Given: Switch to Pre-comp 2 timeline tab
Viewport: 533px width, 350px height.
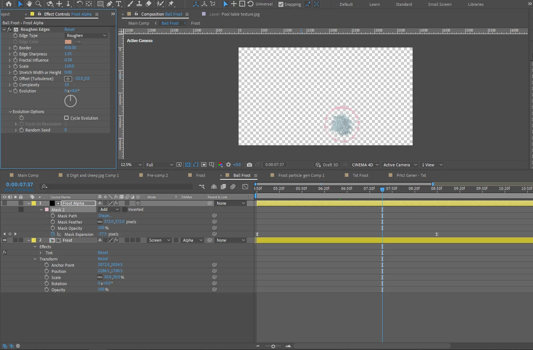Looking at the screenshot, I should 157,175.
